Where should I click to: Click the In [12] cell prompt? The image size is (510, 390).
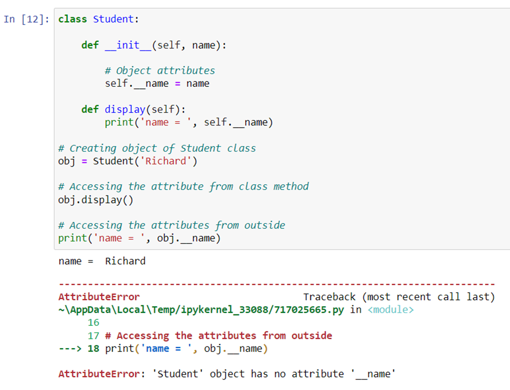27,19
